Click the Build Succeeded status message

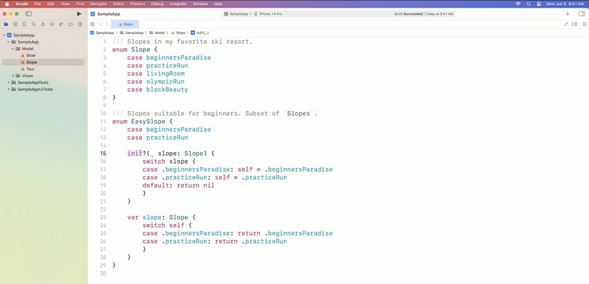(423, 14)
